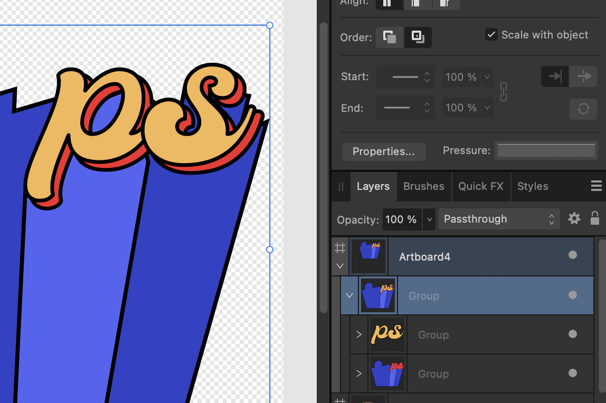Open the Passthrough blend mode dropdown
The width and height of the screenshot is (606, 403).
(499, 219)
